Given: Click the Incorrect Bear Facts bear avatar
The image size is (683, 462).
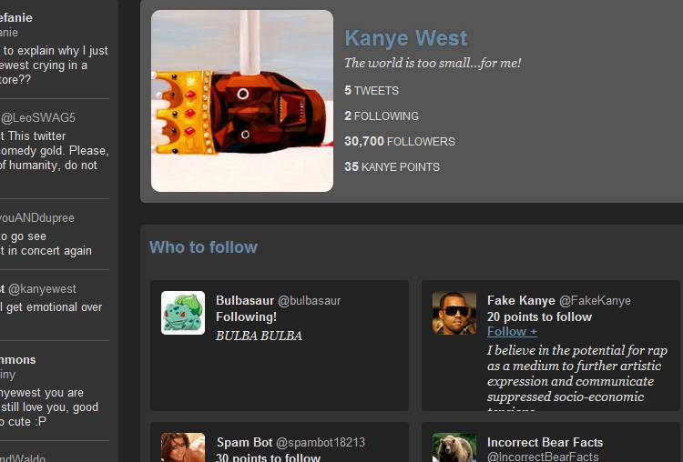Looking at the screenshot, I should pos(454,447).
